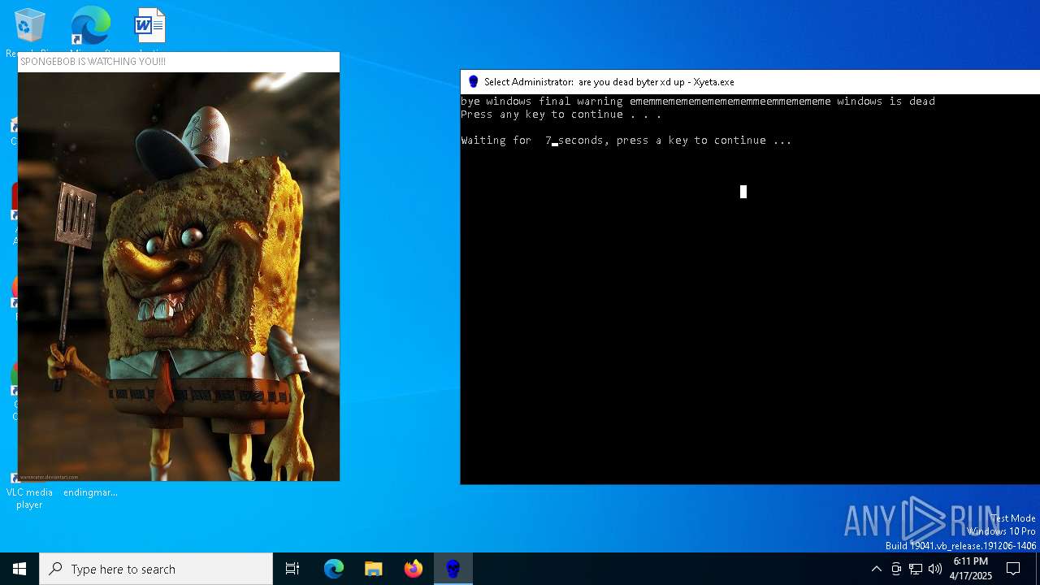Open File Explorer from the taskbar
The height and width of the screenshot is (585, 1040).
click(x=374, y=569)
